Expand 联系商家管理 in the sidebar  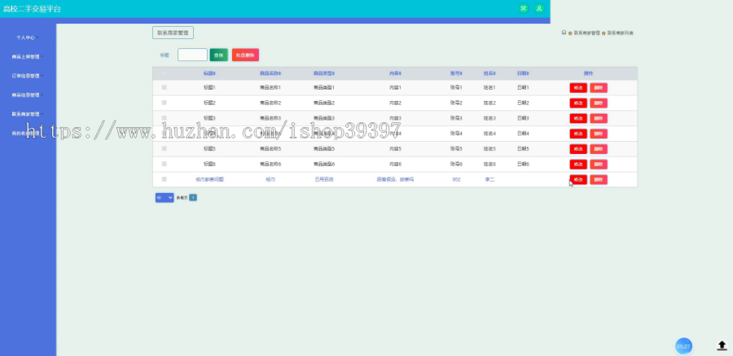tap(28, 114)
